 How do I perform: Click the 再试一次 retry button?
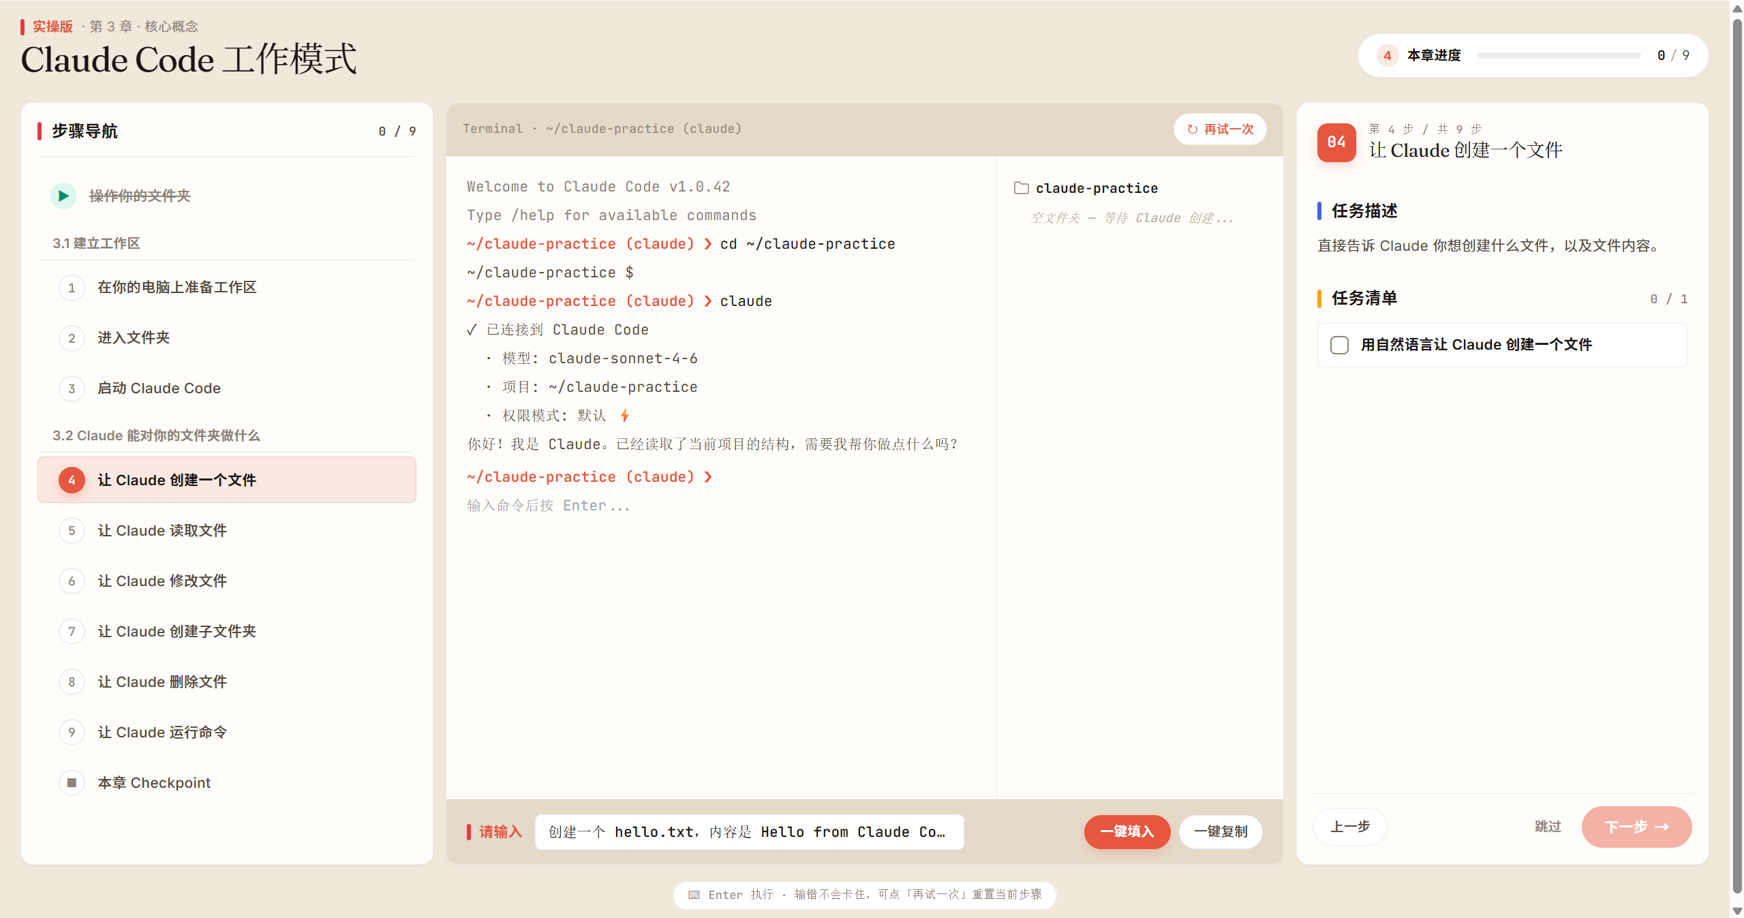tap(1220, 129)
